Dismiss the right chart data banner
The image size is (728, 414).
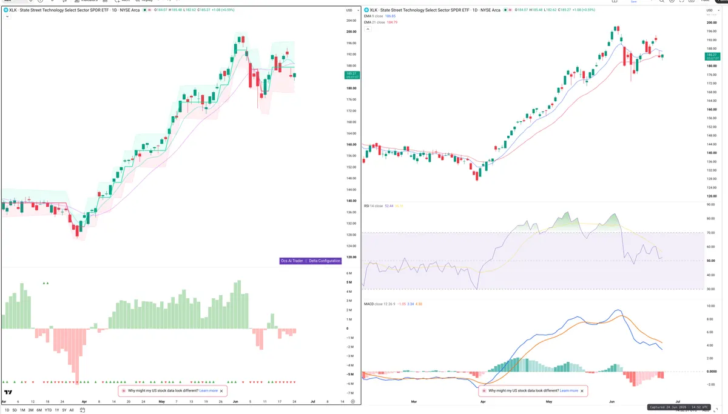tap(582, 391)
